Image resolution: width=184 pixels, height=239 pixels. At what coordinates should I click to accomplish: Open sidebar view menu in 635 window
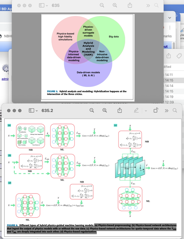click(47, 5)
